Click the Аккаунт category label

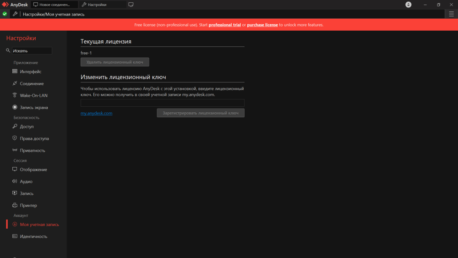[x=21, y=215]
